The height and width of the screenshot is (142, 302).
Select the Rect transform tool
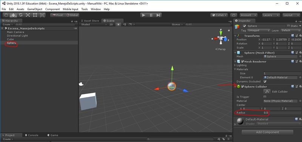(35, 15)
